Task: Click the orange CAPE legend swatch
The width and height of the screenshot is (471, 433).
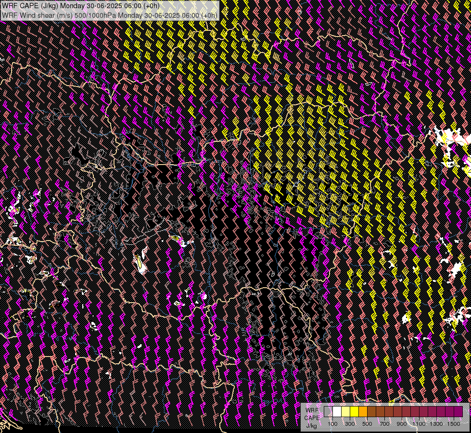Action: pyautogui.click(x=363, y=411)
